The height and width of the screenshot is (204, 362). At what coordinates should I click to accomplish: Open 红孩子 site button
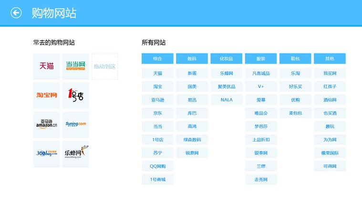pos(330,86)
